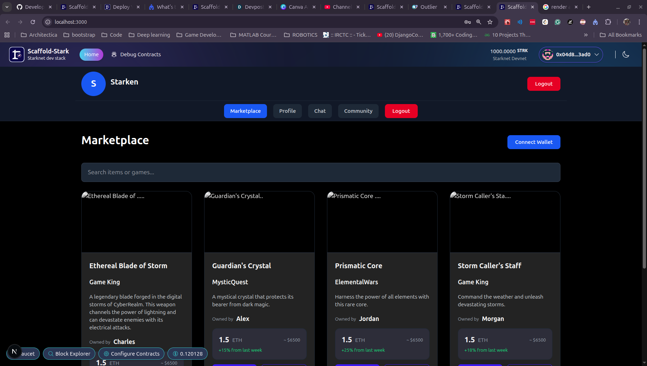Click the Next.js N dev indicator
This screenshot has height=366, width=647.
[x=14, y=351]
